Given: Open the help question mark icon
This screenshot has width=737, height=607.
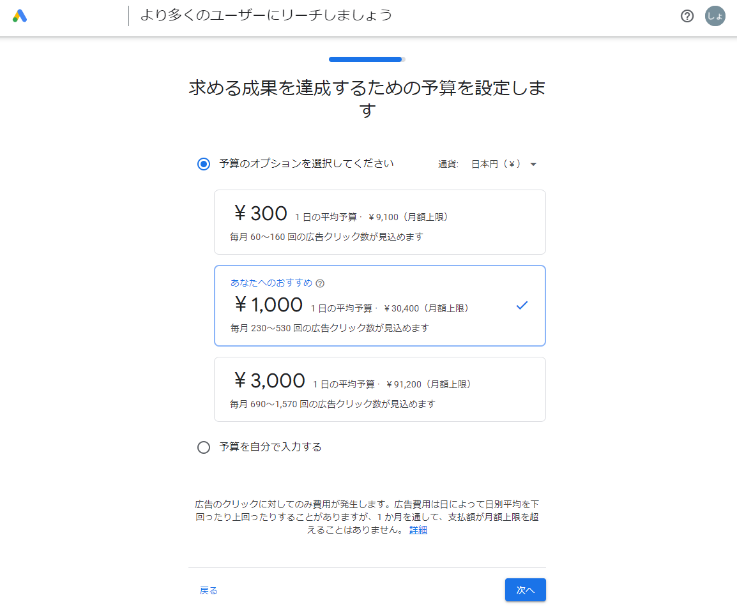Looking at the screenshot, I should click(x=687, y=17).
